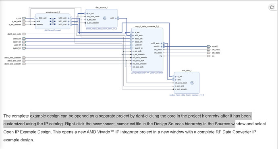Click the adc0_axis_aresetn port symbol
The height and width of the screenshot is (149, 278).
[x=24, y=58]
